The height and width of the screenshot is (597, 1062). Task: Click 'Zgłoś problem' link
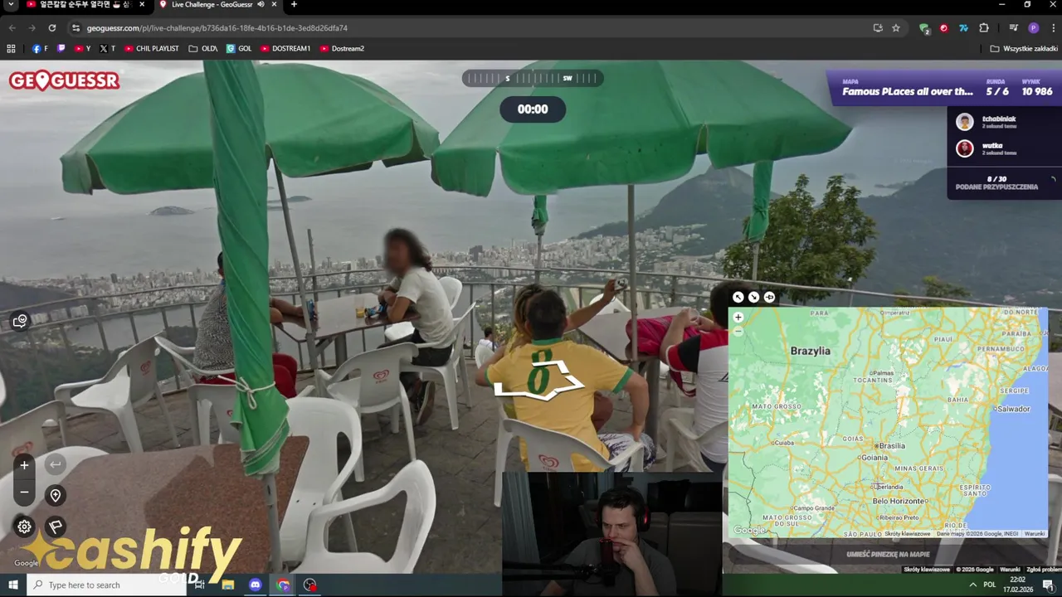tap(1044, 570)
